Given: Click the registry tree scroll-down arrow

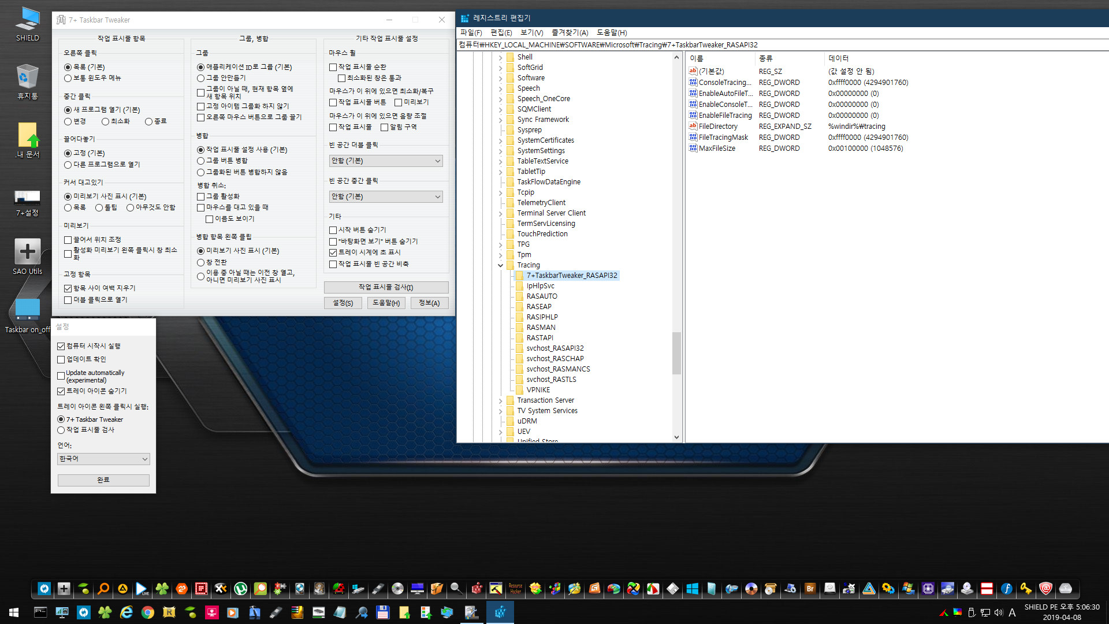Looking at the screenshot, I should pyautogui.click(x=676, y=437).
